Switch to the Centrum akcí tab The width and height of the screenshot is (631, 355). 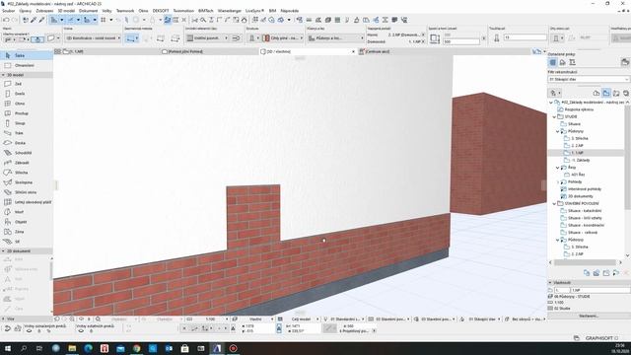[377, 51]
